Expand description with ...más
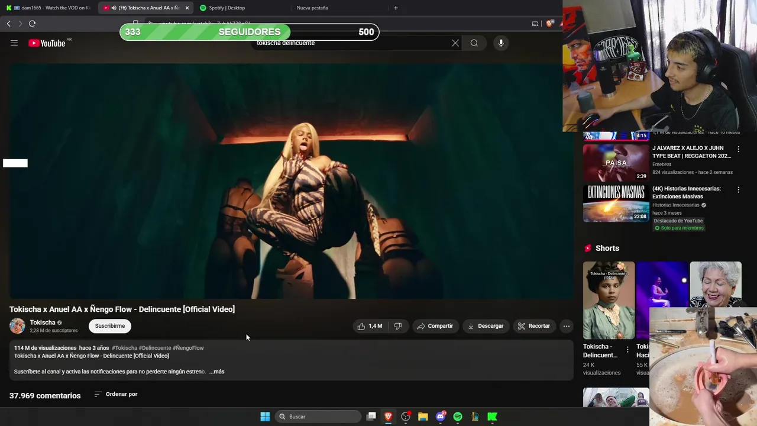This screenshot has height=426, width=757. tap(216, 372)
